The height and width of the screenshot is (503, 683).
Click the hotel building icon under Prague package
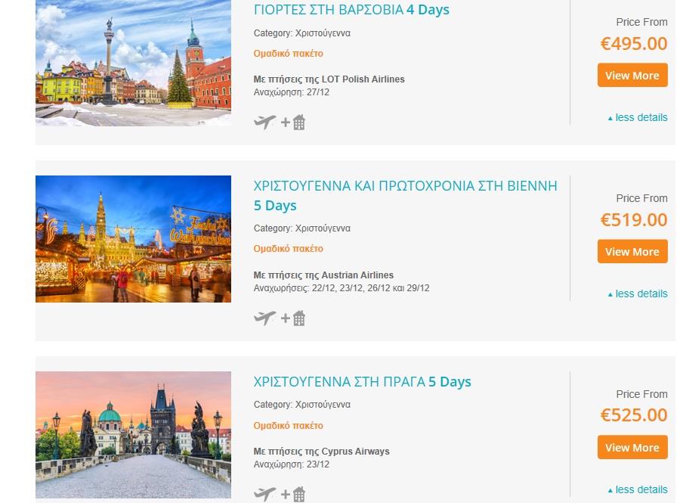[x=299, y=495]
